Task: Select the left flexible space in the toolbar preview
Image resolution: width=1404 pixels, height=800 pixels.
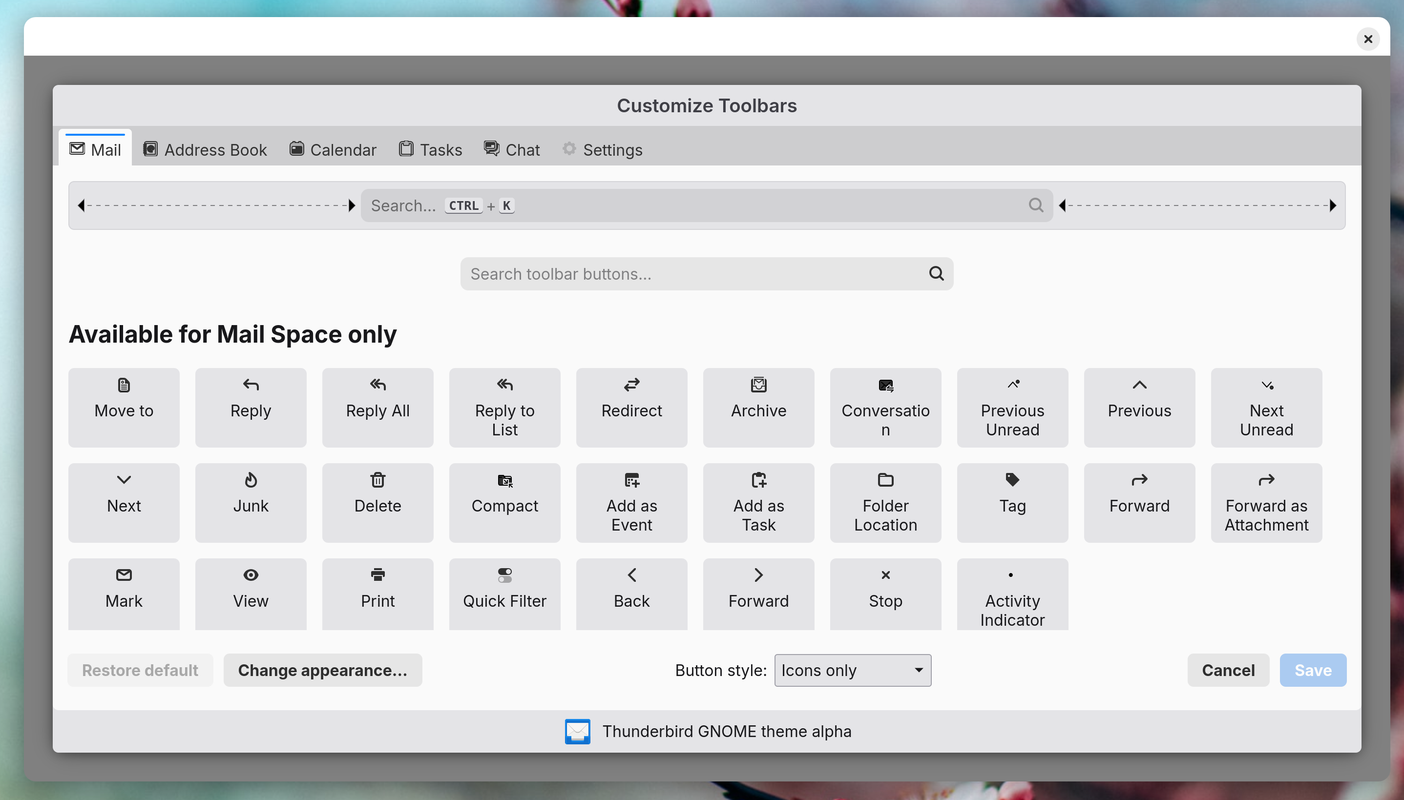Action: tap(217, 205)
